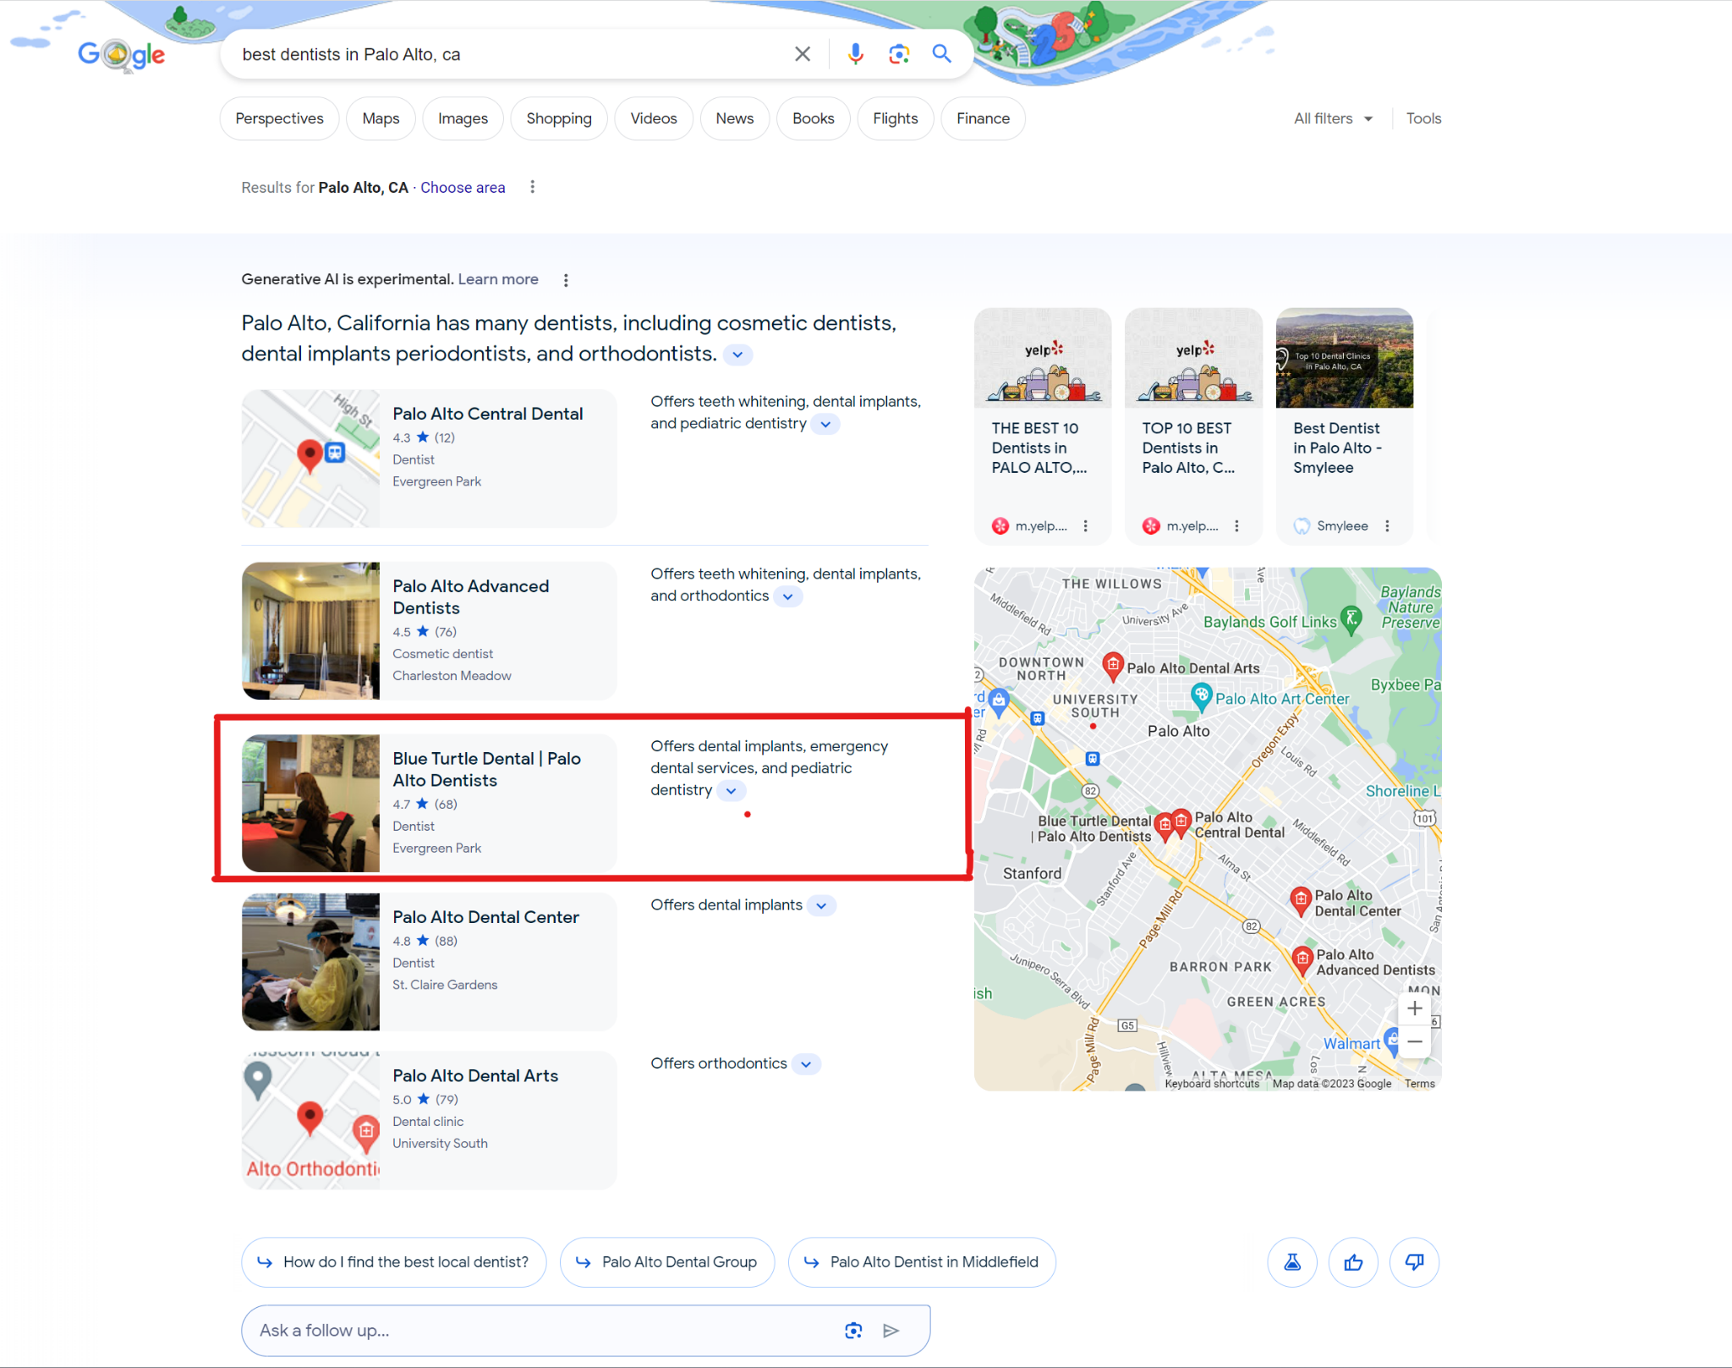Select Palo Alto Dental Center map pin
Viewport: 1732px width, 1368px height.
[x=1301, y=901]
